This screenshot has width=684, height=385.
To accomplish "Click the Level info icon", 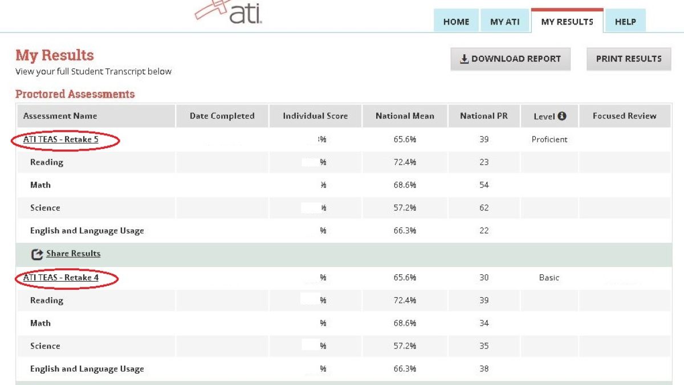I will pos(562,116).
